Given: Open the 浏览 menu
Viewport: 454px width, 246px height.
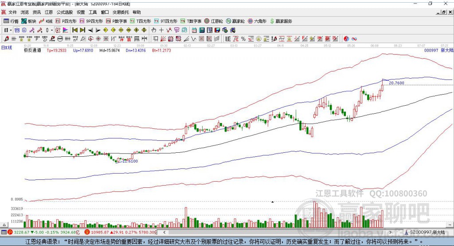Looking at the screenshot, I should tap(25, 12).
